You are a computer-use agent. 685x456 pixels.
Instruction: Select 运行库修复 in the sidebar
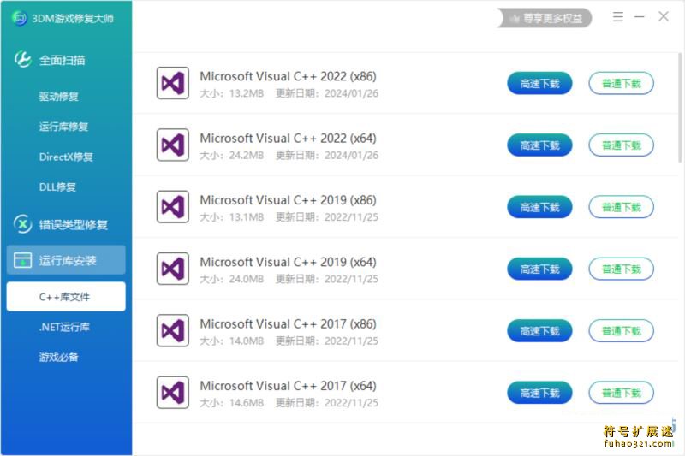pyautogui.click(x=63, y=127)
